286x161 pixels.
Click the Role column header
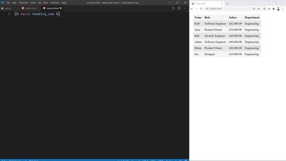(207, 17)
